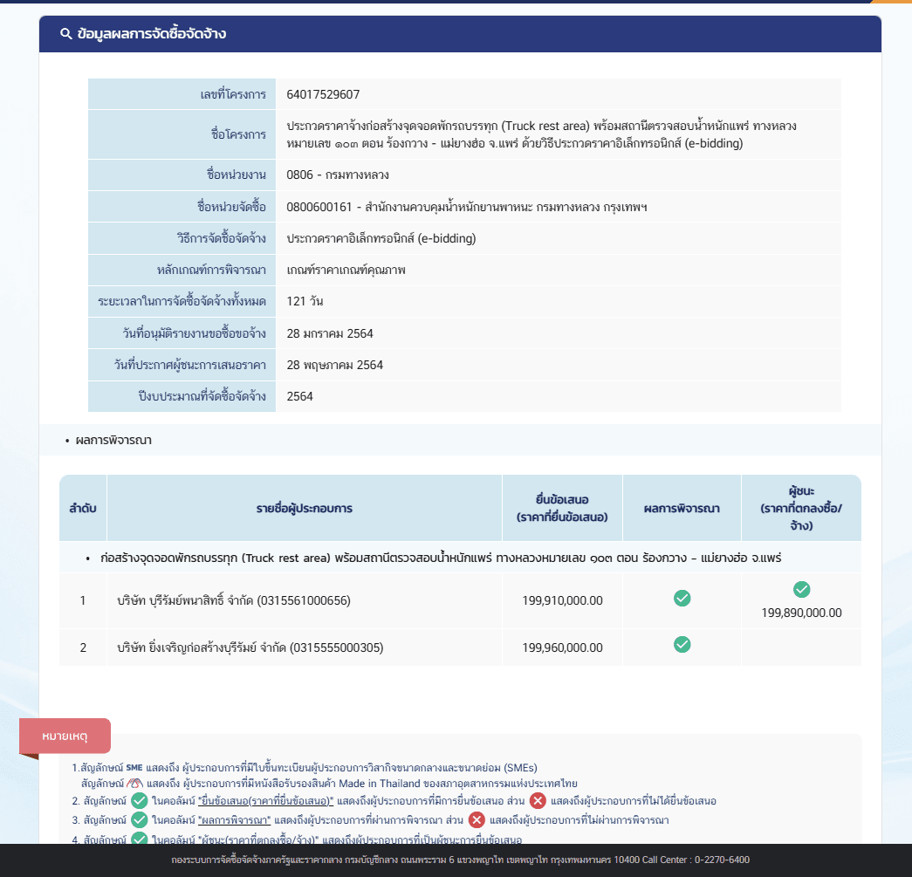Click column header รายชื่อผู้ประกอบการ
Viewport: 912px width, 877px height.
click(305, 508)
